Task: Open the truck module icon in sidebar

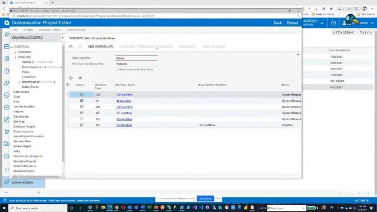Action: [6, 144]
